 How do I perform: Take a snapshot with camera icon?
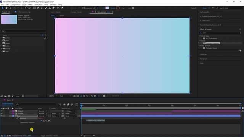click(x=104, y=96)
